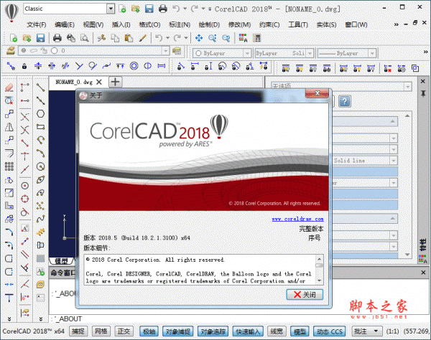The image size is (431, 340).
Task: Open the 绘制(D) menu
Action: [x=209, y=24]
